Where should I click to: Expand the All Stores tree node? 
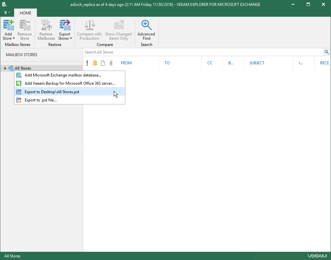pos(5,68)
